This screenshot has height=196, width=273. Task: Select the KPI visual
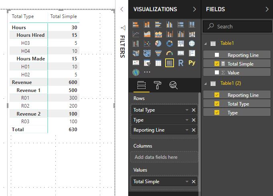point(136,63)
